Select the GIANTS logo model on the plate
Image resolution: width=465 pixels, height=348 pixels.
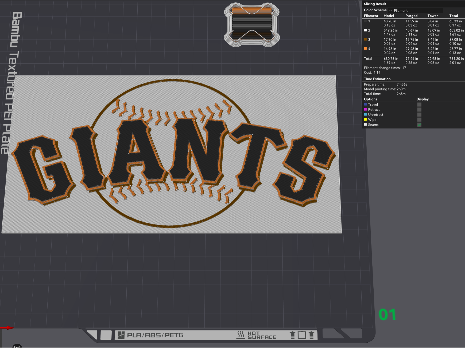tap(172, 154)
